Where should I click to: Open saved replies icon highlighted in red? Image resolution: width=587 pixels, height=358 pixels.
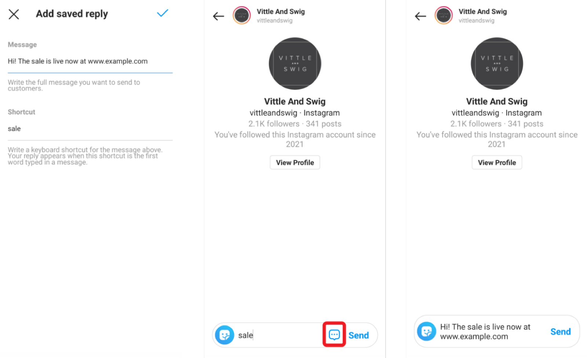click(334, 335)
